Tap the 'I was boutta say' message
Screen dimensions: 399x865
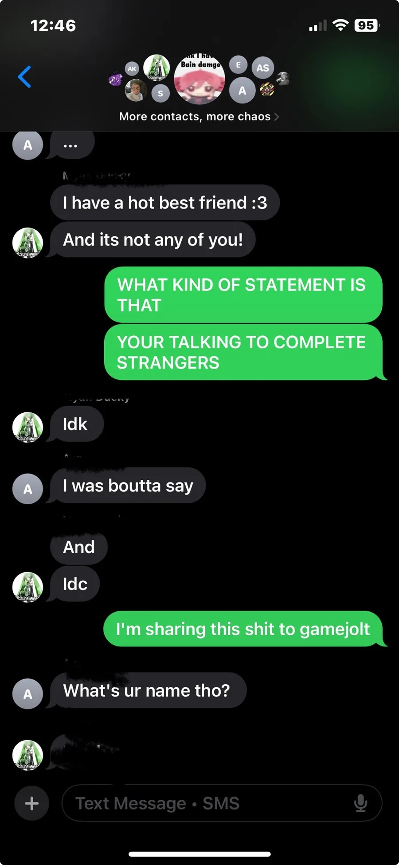(128, 485)
